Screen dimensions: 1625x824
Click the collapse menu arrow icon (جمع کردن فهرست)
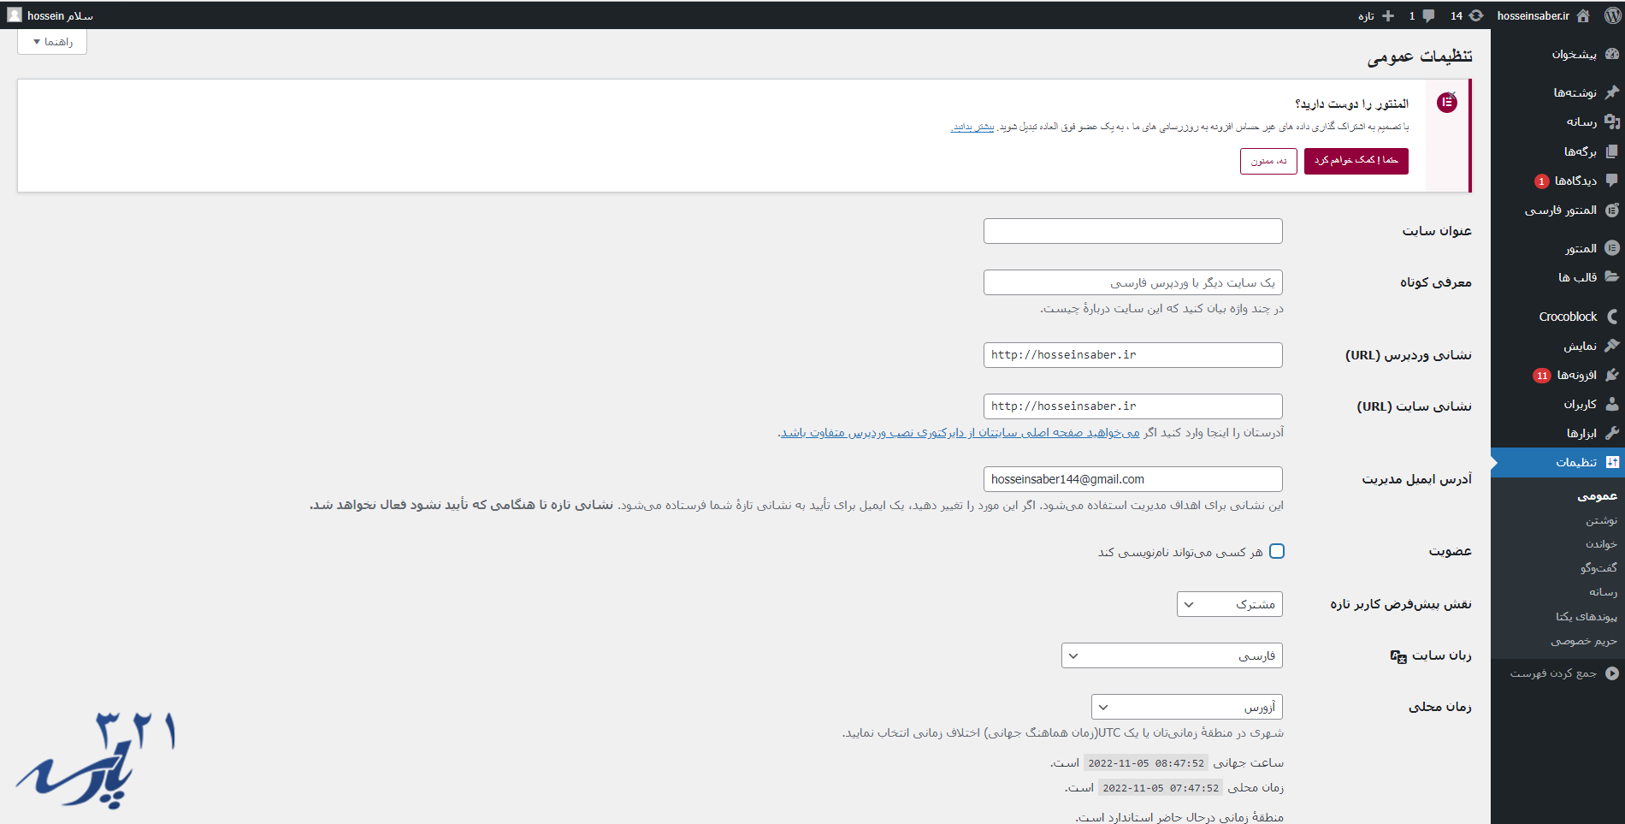click(1612, 673)
